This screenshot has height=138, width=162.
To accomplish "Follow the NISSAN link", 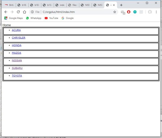I will [x=17, y=60].
